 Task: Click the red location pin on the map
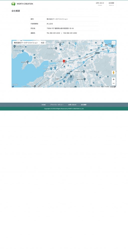pyautogui.click(x=64, y=61)
